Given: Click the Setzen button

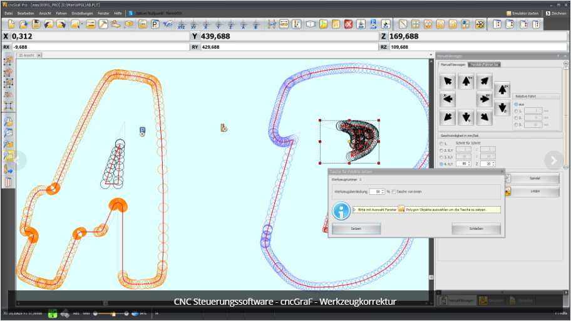Looking at the screenshot, I should pos(356,229).
